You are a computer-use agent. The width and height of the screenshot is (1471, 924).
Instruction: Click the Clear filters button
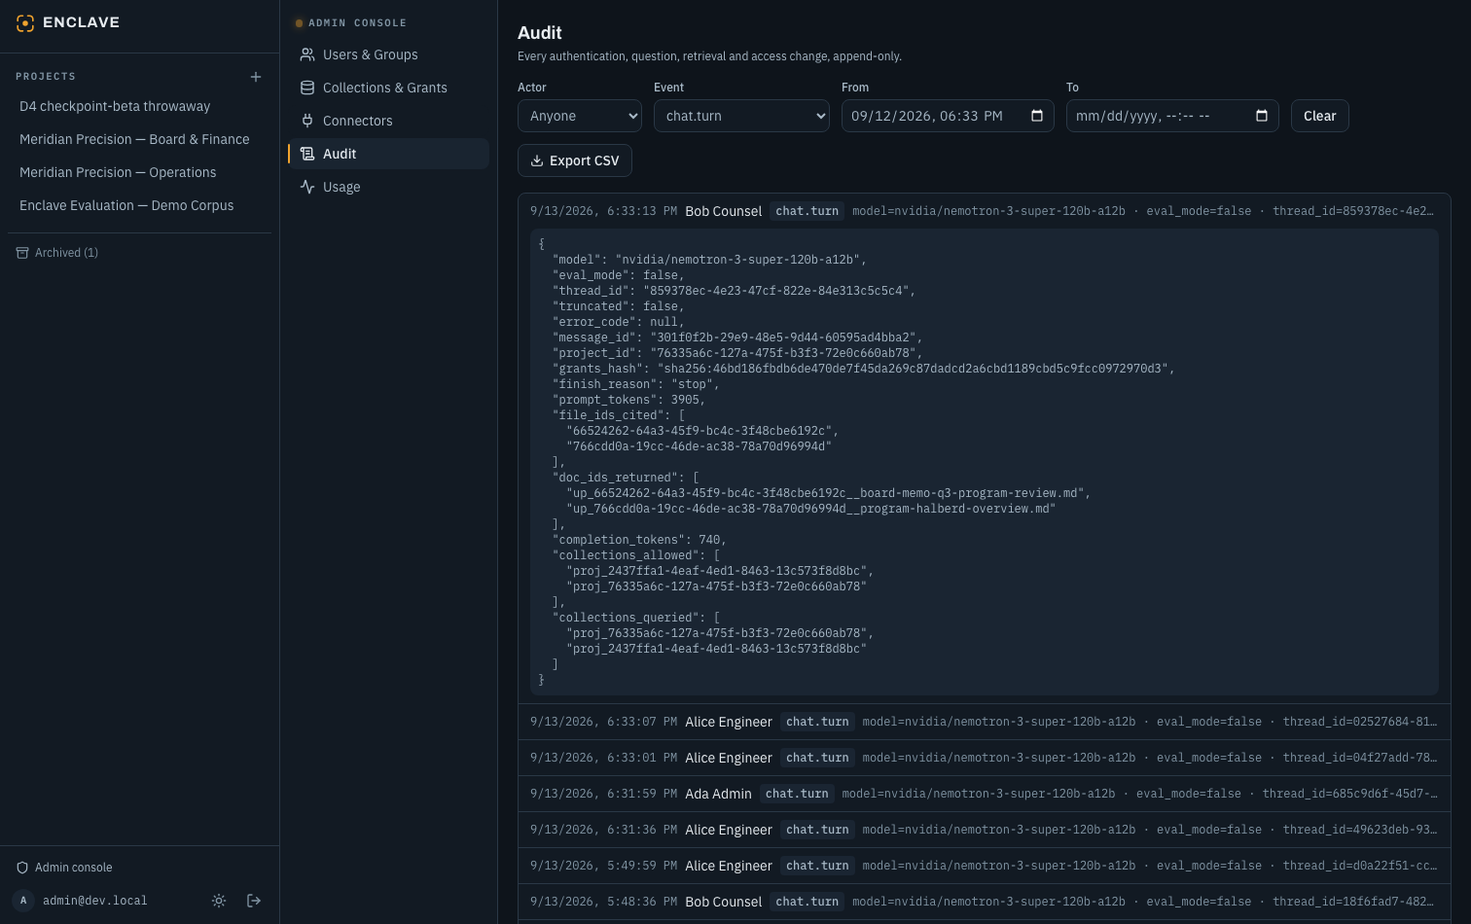(x=1319, y=116)
